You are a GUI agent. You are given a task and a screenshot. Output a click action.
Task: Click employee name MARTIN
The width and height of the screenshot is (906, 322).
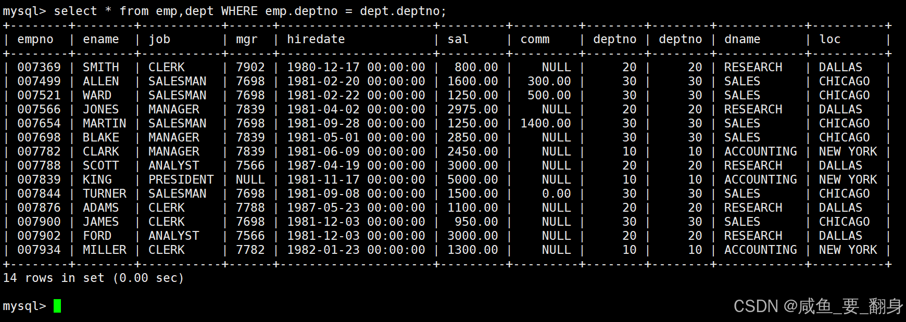105,123
